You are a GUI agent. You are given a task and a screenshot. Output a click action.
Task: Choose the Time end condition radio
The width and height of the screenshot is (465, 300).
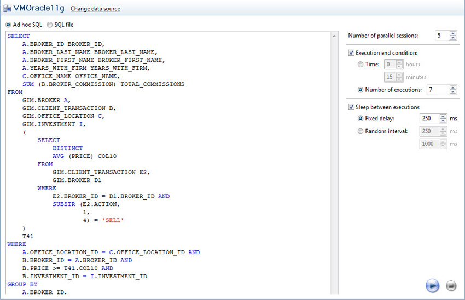pos(360,64)
